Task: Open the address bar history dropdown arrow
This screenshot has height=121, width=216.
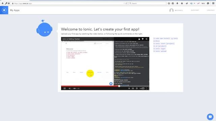Action: point(124,3)
